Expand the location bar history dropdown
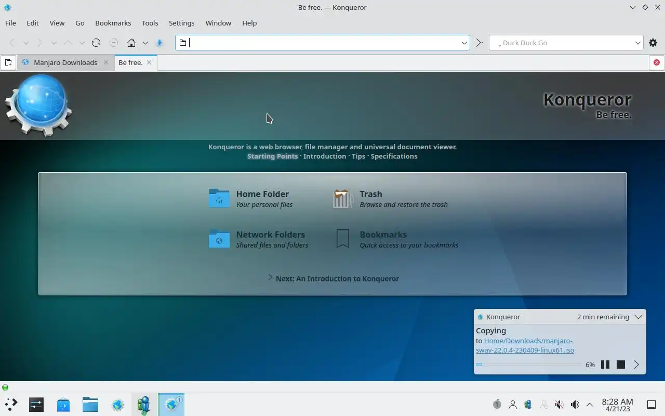The height and width of the screenshot is (416, 665). [x=464, y=43]
